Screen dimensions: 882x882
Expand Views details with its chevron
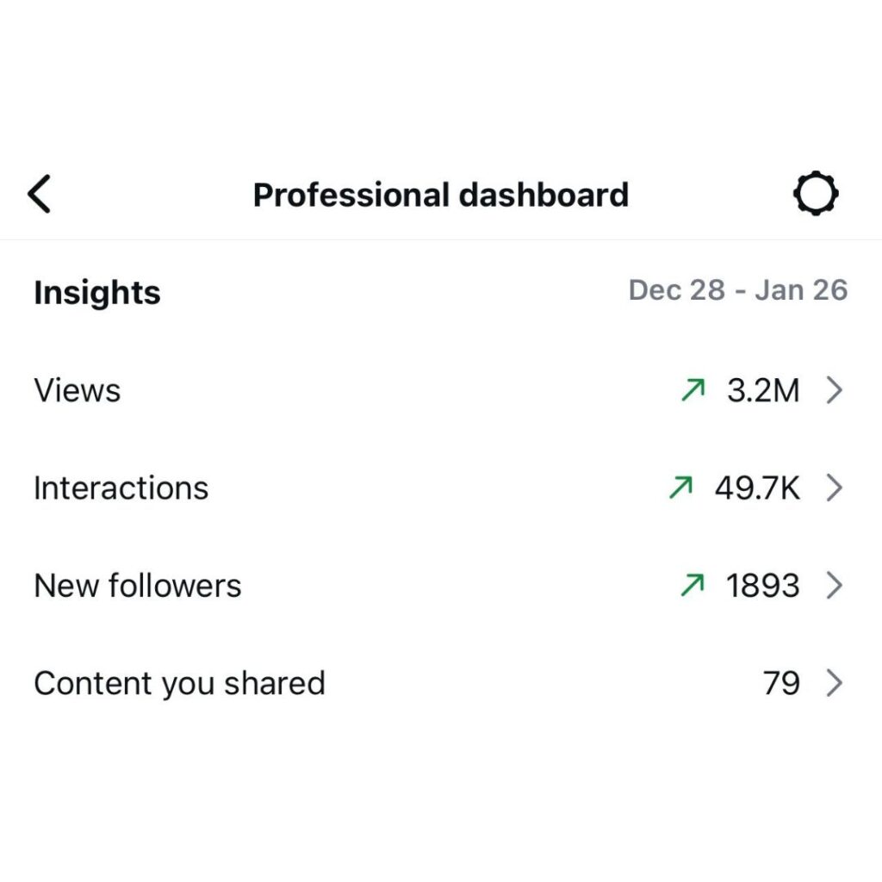[x=834, y=391]
